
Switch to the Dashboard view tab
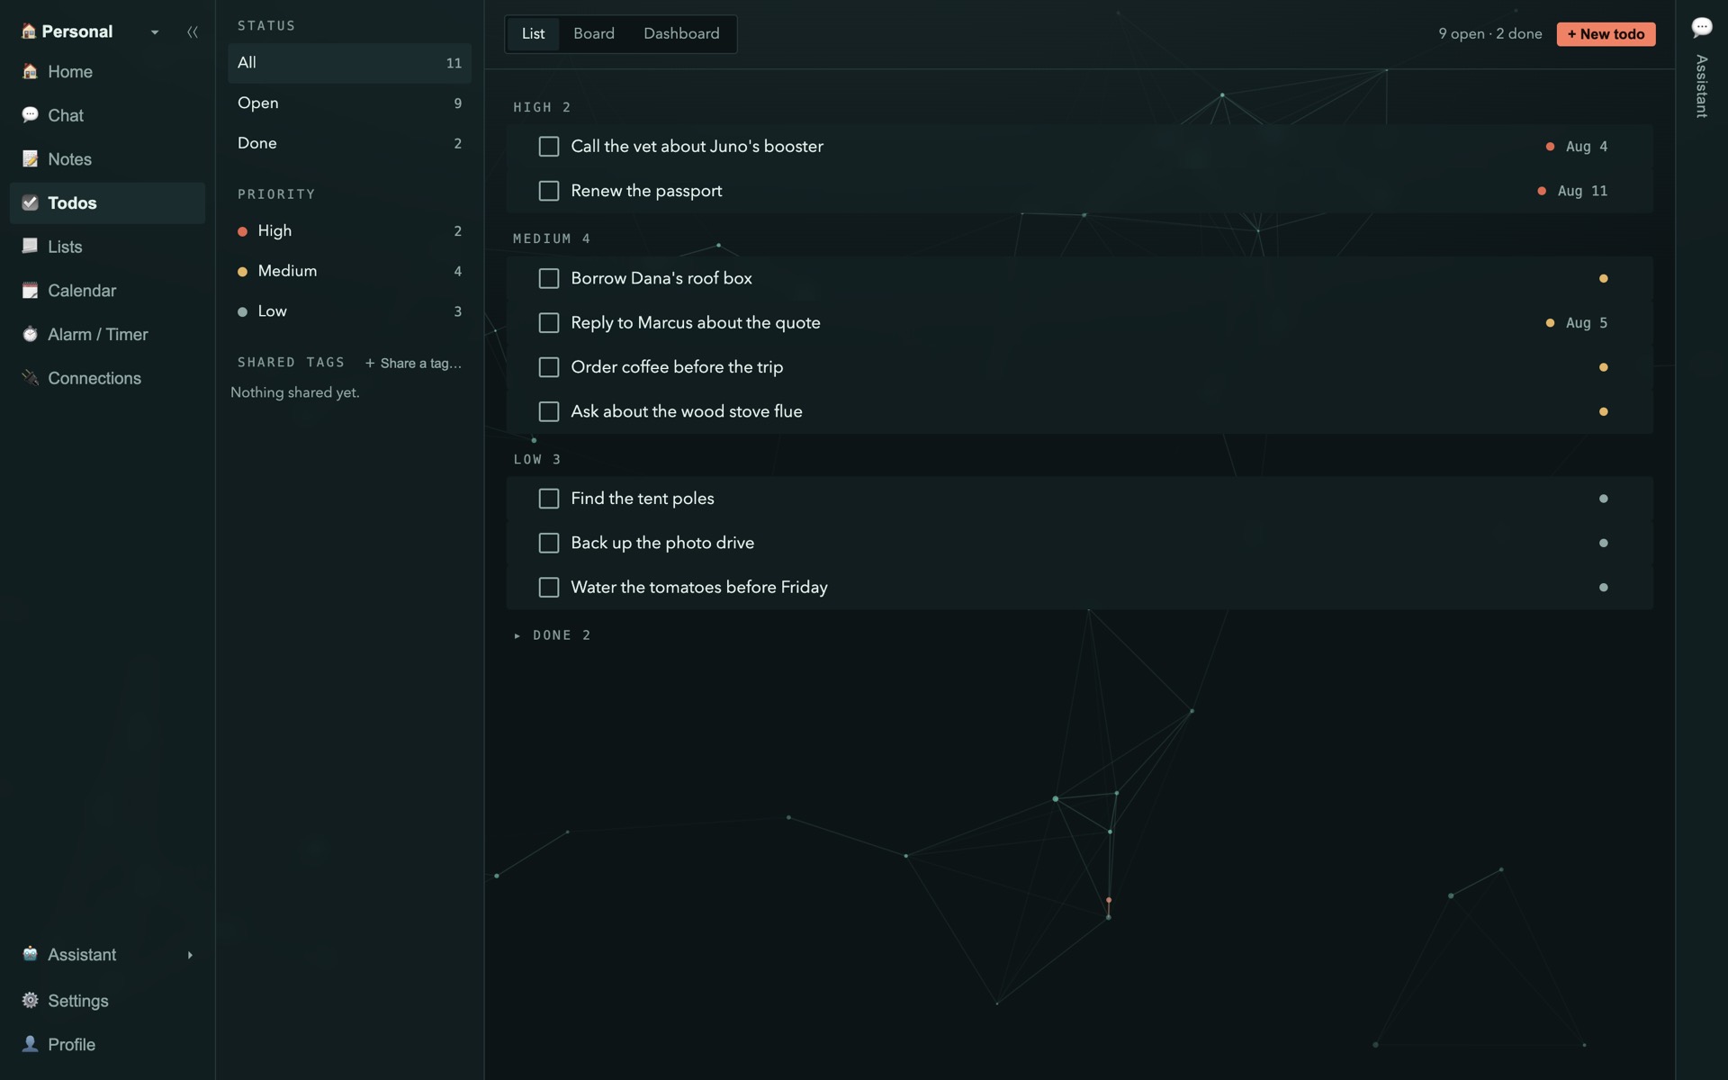681,33
